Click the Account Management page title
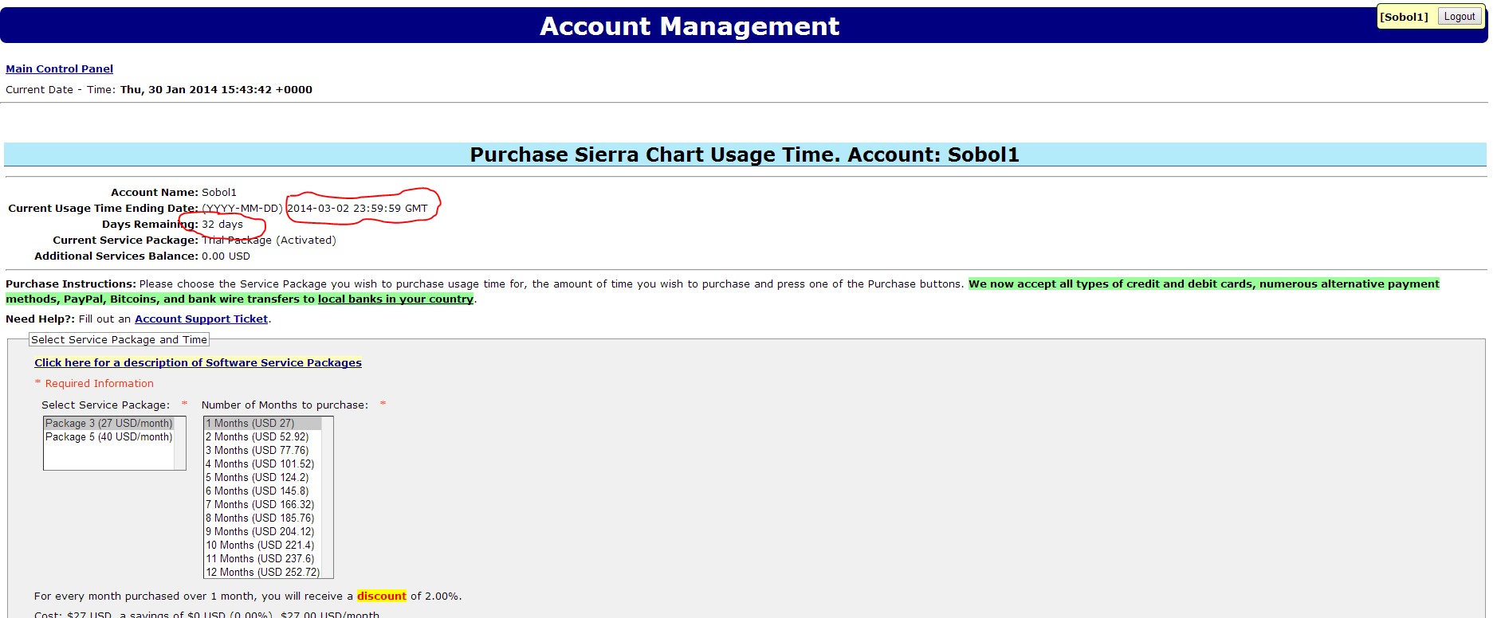1497x618 pixels. (690, 26)
